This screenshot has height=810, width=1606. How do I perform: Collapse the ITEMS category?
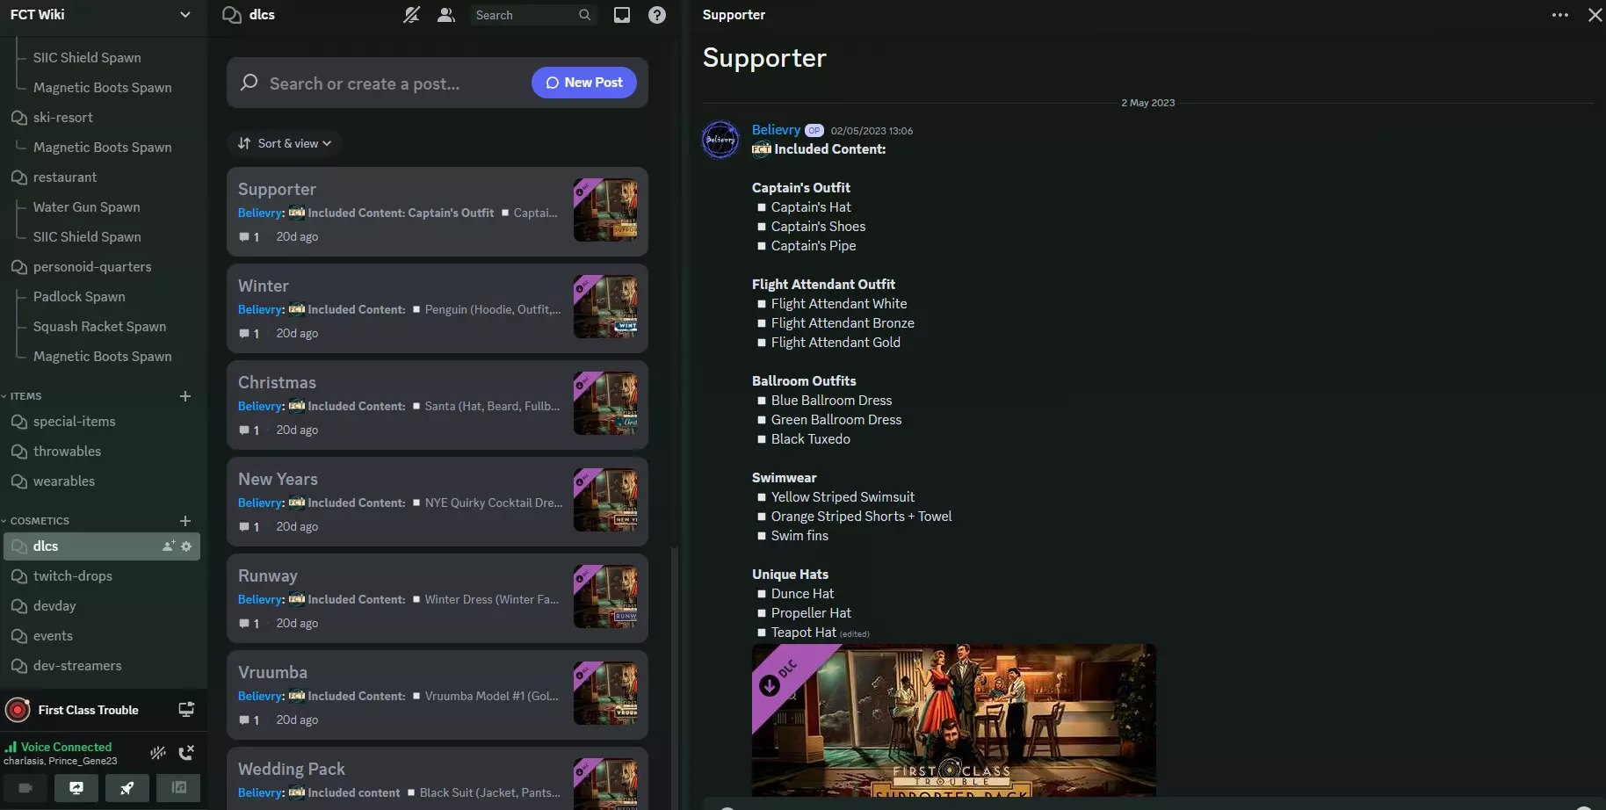pos(22,396)
